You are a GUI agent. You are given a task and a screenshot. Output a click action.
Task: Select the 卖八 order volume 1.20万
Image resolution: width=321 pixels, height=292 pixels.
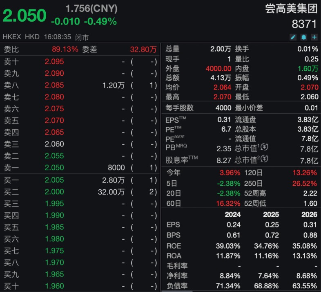pos(114,85)
